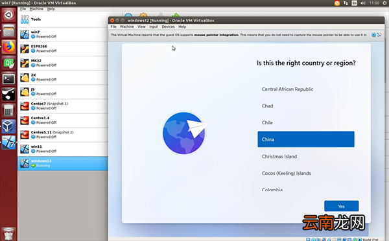
Task: Open Help menu of windows12 window
Action: tap(182, 27)
